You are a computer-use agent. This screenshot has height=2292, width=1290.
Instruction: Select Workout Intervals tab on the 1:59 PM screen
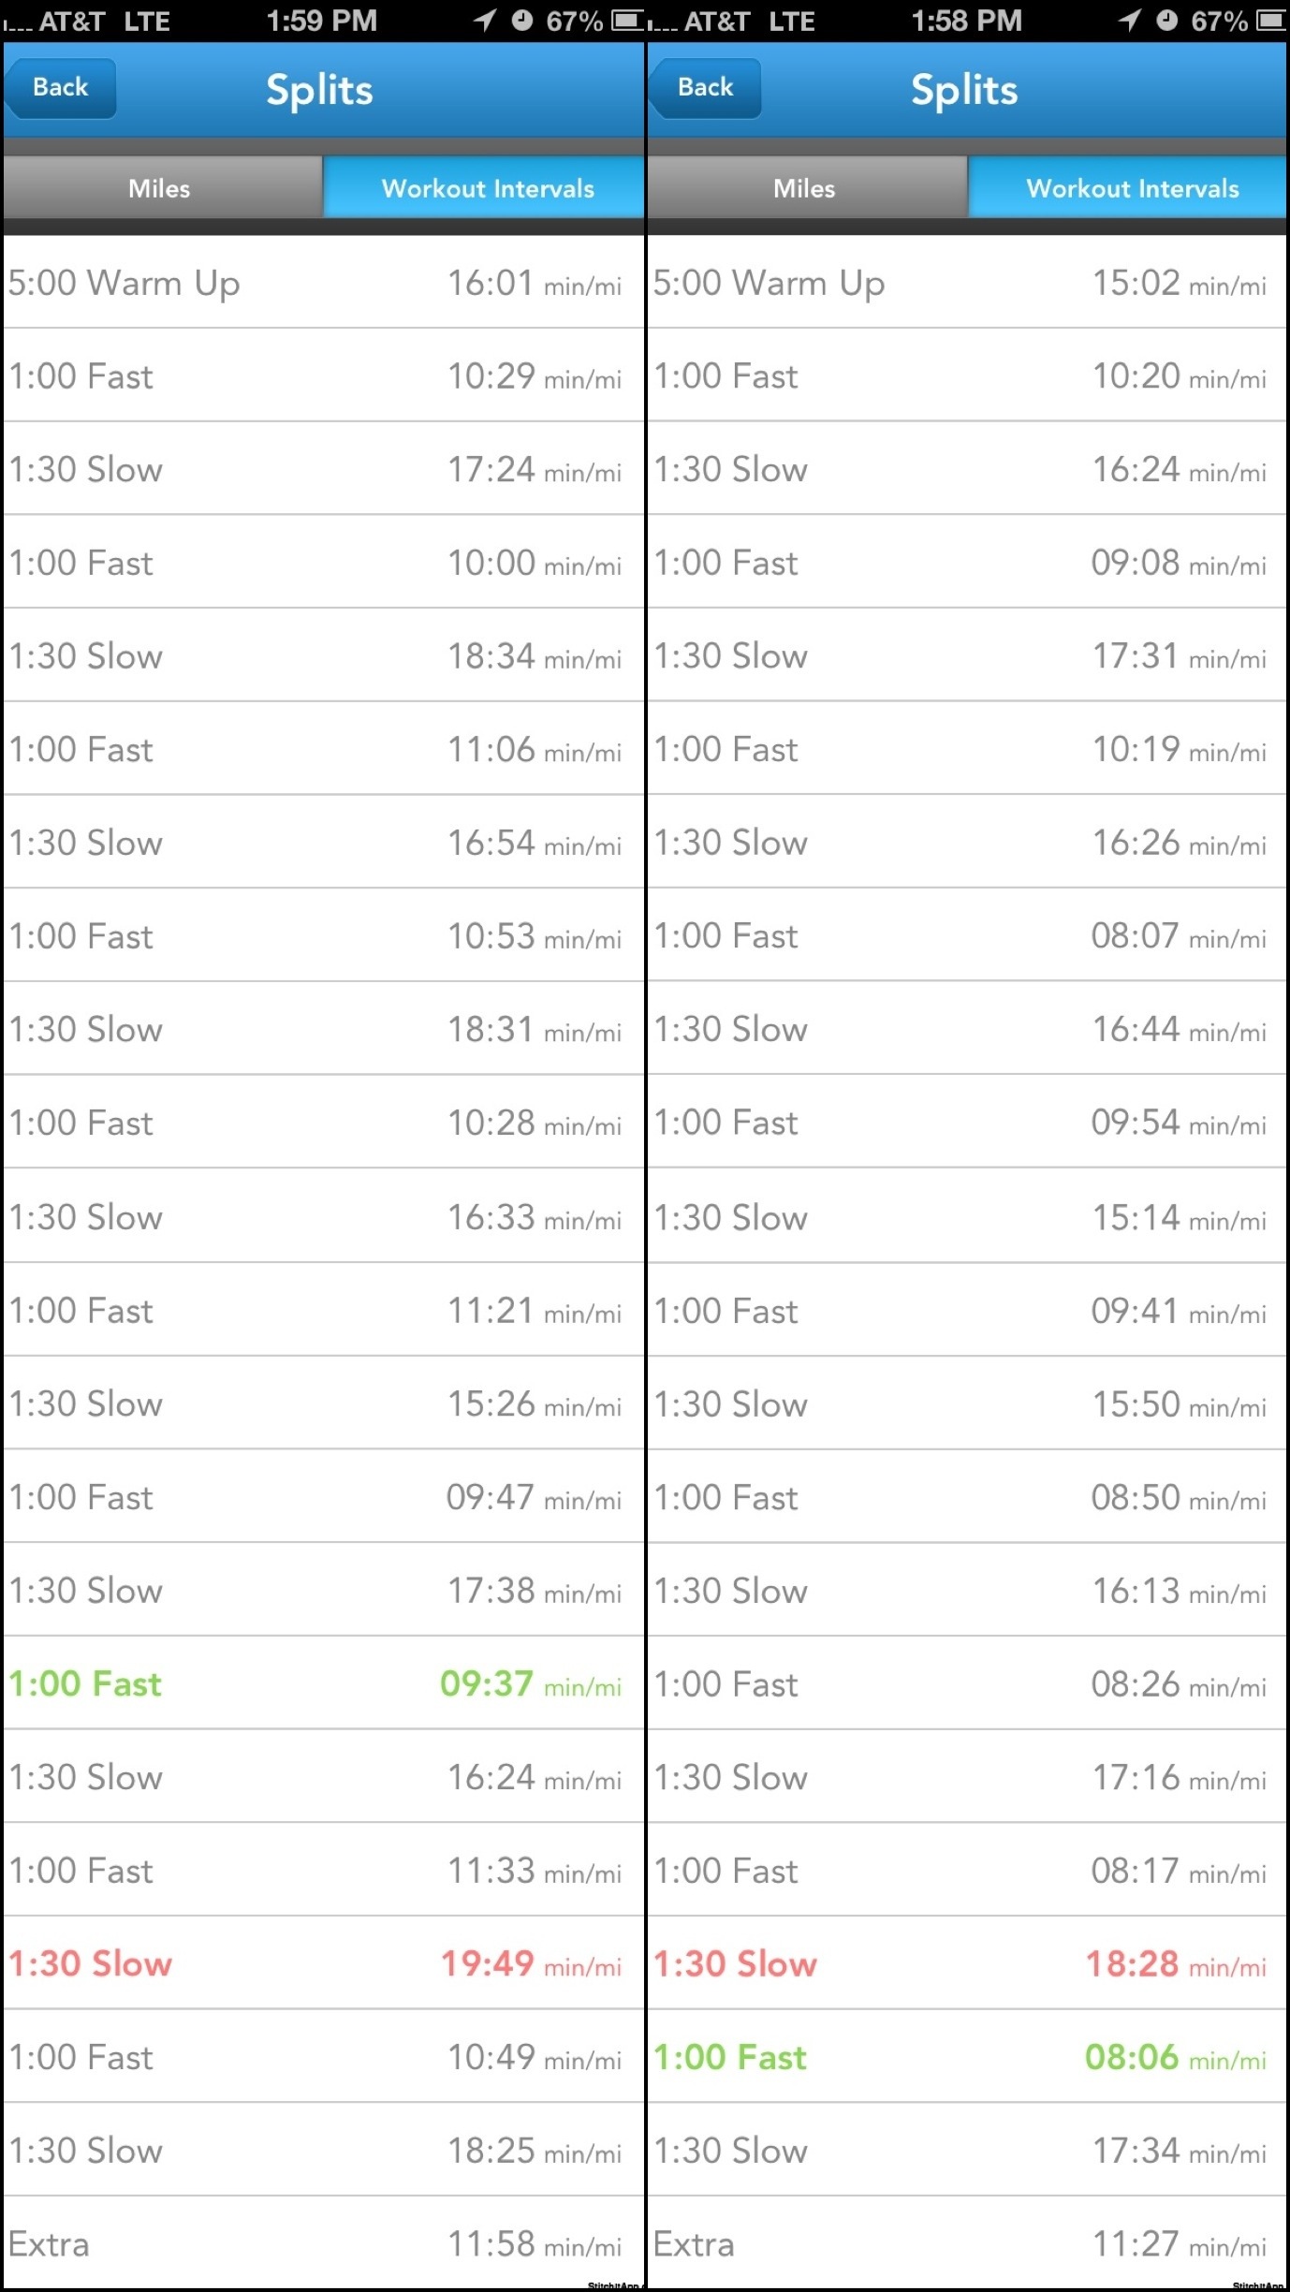tap(487, 188)
